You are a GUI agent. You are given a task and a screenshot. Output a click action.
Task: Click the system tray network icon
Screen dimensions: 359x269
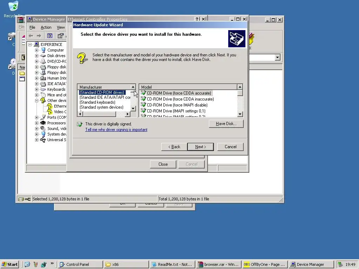point(340,264)
